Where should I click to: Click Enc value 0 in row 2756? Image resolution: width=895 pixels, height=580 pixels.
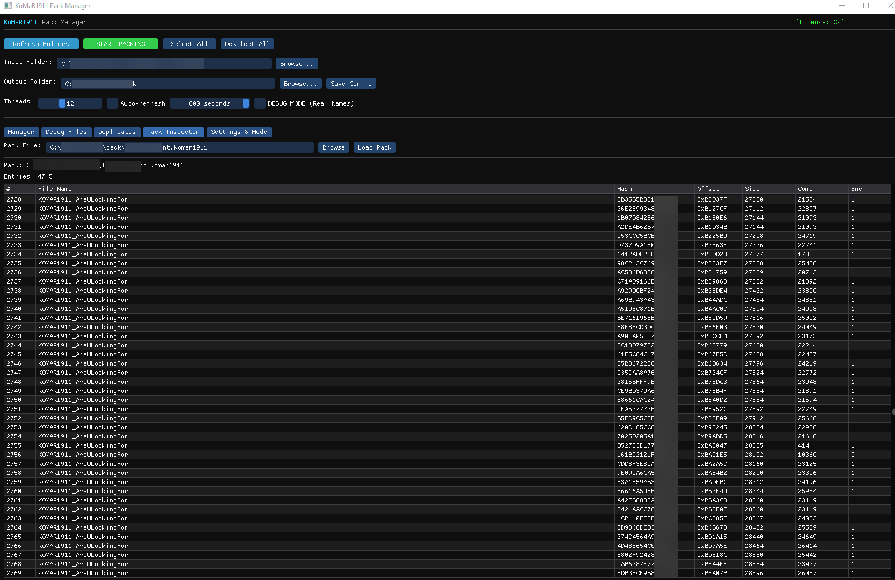point(853,455)
